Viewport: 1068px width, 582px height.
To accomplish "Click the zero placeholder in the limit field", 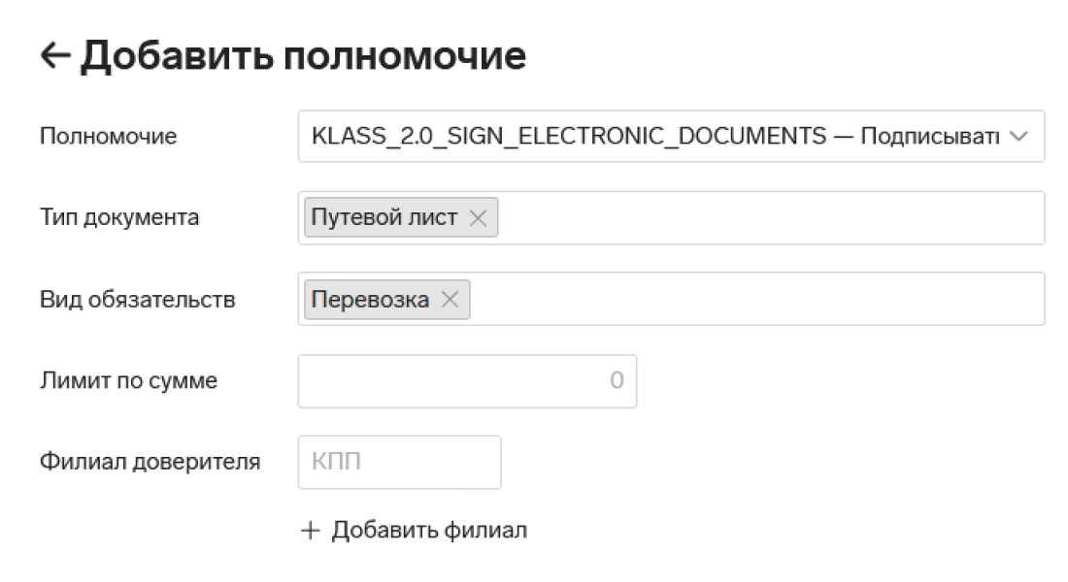I will (617, 381).
